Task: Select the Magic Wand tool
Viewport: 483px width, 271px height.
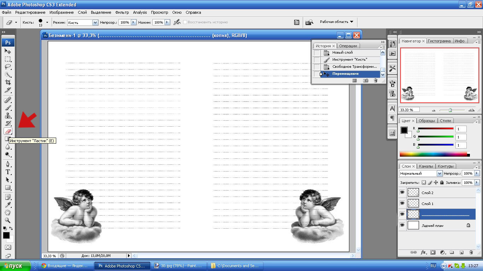Action: coord(8,74)
